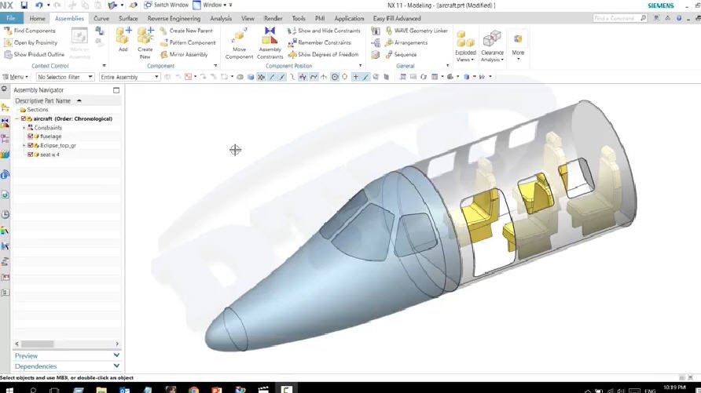Image resolution: width=701 pixels, height=393 pixels.
Task: Toggle the Eclipse_top_gr checkbox
Action: 31,145
